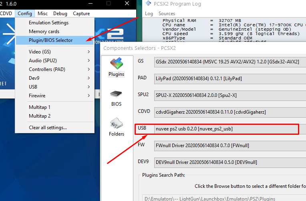Click the x86PType line in log

coord(207,38)
